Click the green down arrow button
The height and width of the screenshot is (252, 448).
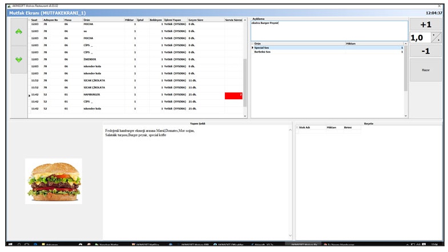click(19, 59)
